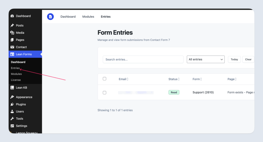Screen dimensions: 263x142
Task: Sort entries by Status column
Action: point(174,79)
